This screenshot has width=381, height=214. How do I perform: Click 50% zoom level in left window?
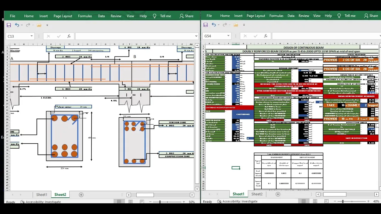(192, 202)
